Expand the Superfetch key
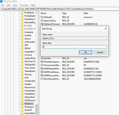 19,52
